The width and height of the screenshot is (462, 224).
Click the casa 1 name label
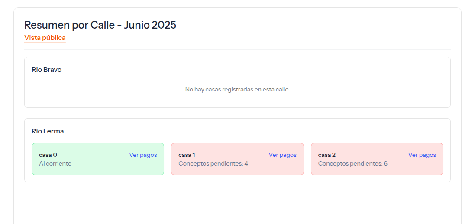pos(187,155)
